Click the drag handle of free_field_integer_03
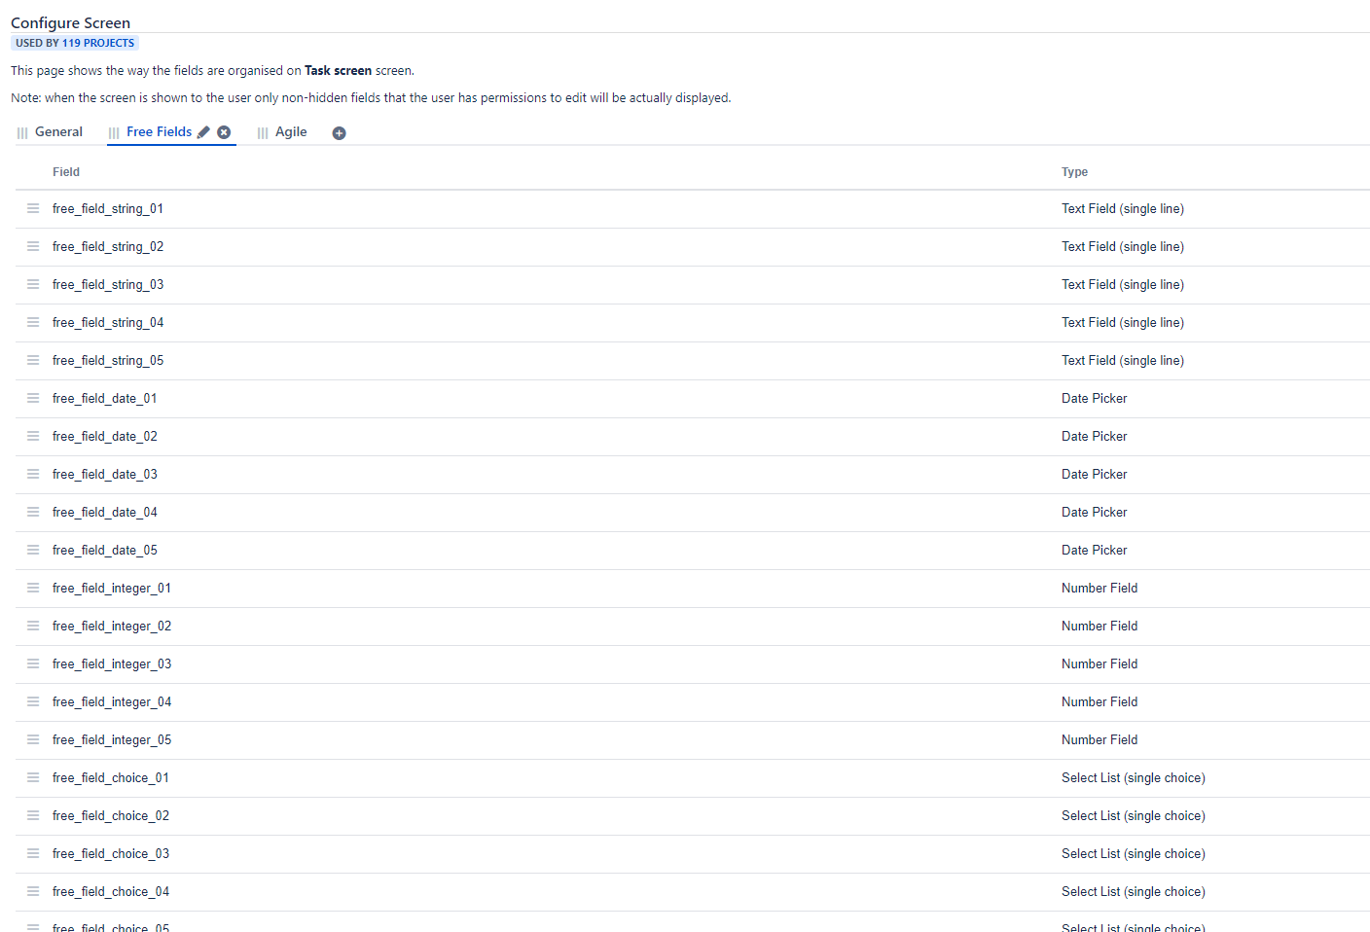This screenshot has height=932, width=1370. tap(33, 663)
